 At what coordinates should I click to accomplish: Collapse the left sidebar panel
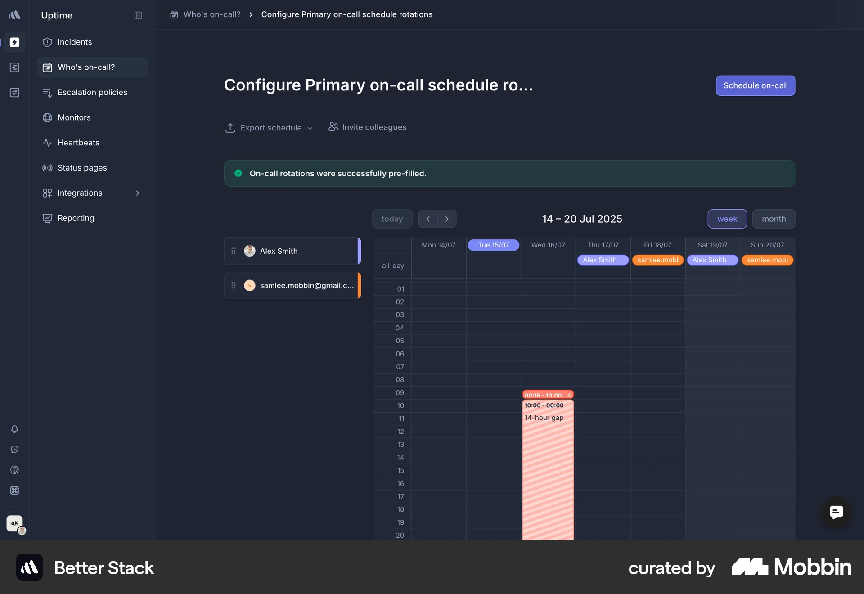pos(138,15)
